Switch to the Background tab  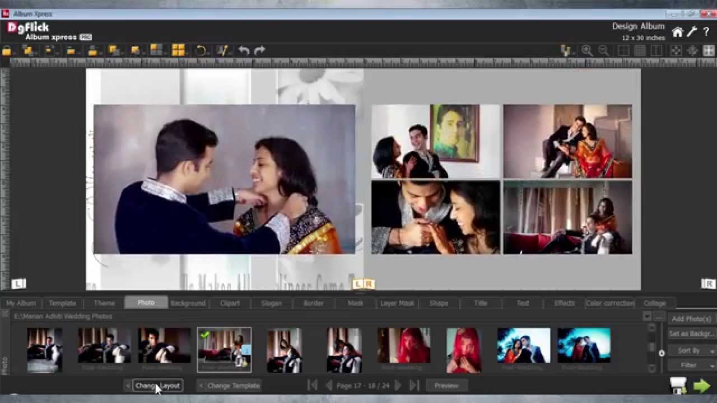click(188, 303)
